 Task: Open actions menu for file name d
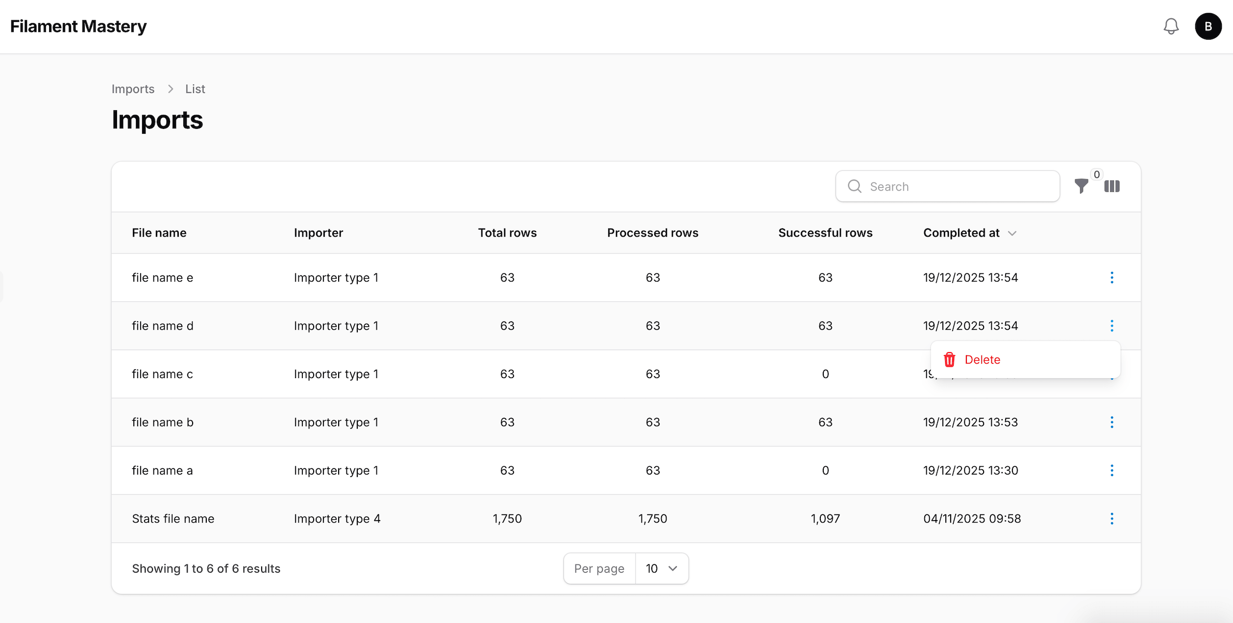(1111, 326)
